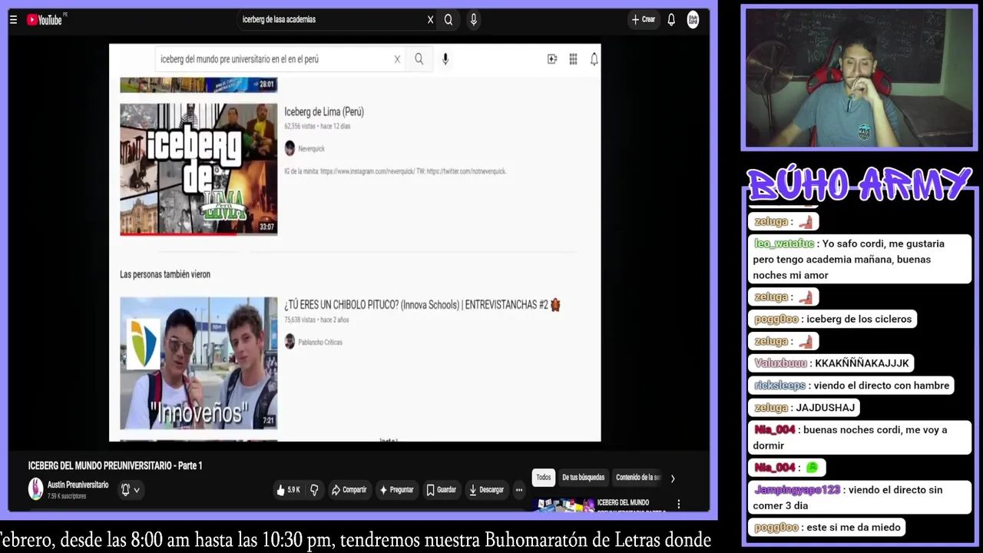Click the in-video magnifier search icon
Screen dimensions: 983x553
click(419, 59)
